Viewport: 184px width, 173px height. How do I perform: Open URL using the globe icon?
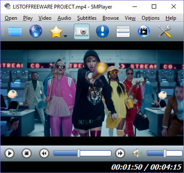pos(36,31)
